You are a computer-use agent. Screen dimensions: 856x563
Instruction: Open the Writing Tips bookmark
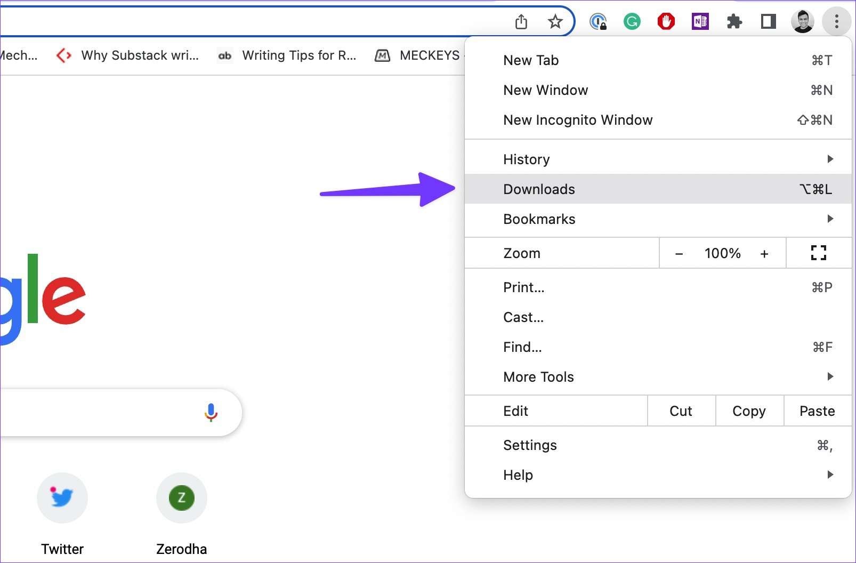pos(287,55)
